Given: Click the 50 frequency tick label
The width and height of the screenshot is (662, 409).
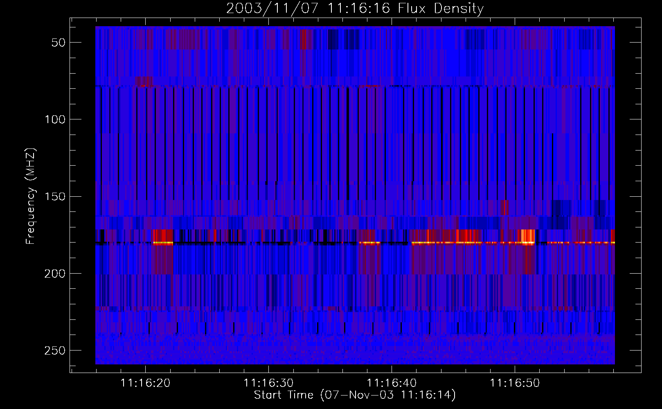Looking at the screenshot, I should point(58,43).
